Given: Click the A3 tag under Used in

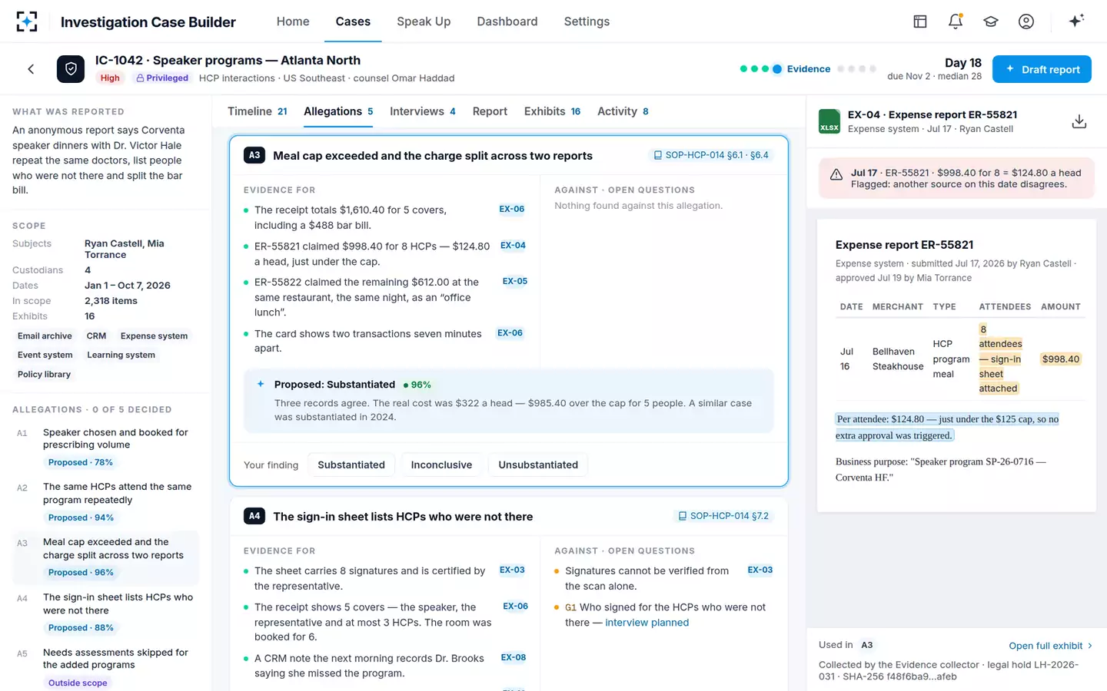Looking at the screenshot, I should pos(867,645).
